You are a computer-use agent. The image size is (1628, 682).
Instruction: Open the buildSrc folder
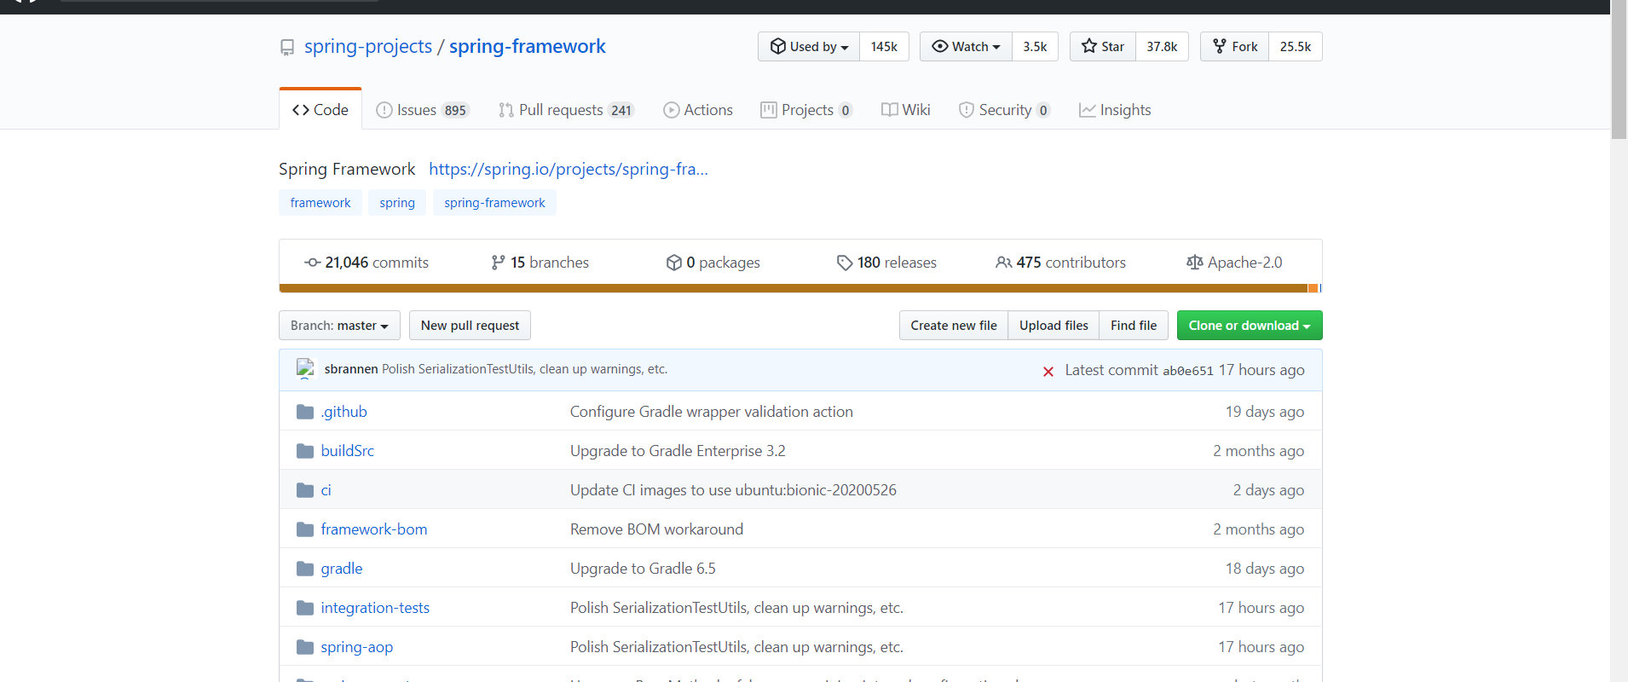[x=348, y=451]
